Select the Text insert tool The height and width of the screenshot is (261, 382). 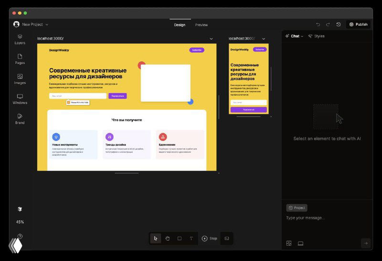191,239
